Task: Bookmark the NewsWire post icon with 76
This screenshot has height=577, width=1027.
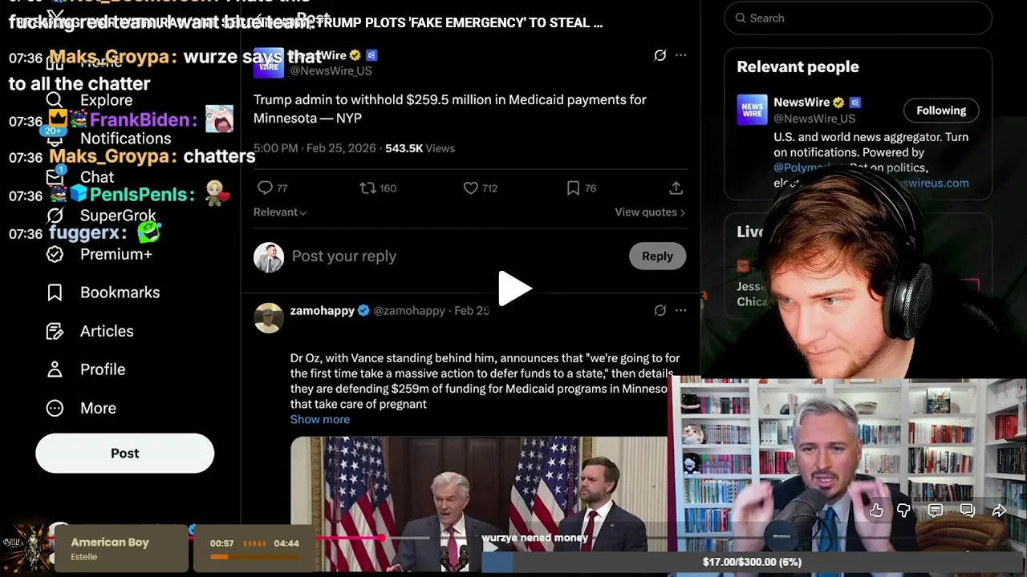Action: 573,188
